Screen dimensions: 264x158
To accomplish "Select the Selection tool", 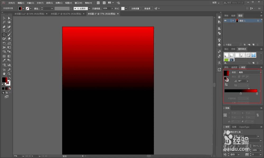I will [4, 18].
